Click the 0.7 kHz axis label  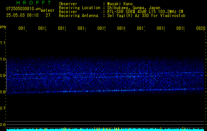3,108
